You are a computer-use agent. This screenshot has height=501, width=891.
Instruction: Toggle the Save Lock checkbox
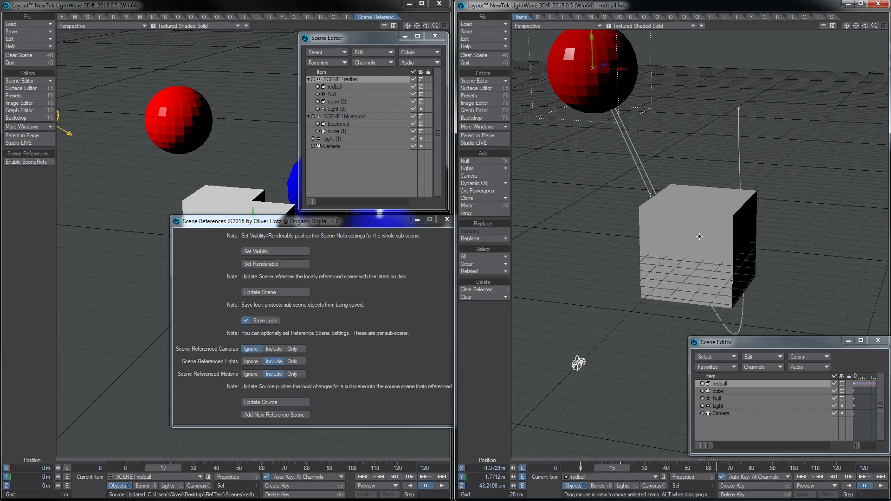[246, 321]
